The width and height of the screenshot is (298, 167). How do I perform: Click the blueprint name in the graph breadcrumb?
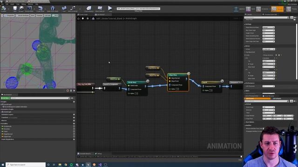[x=109, y=19]
